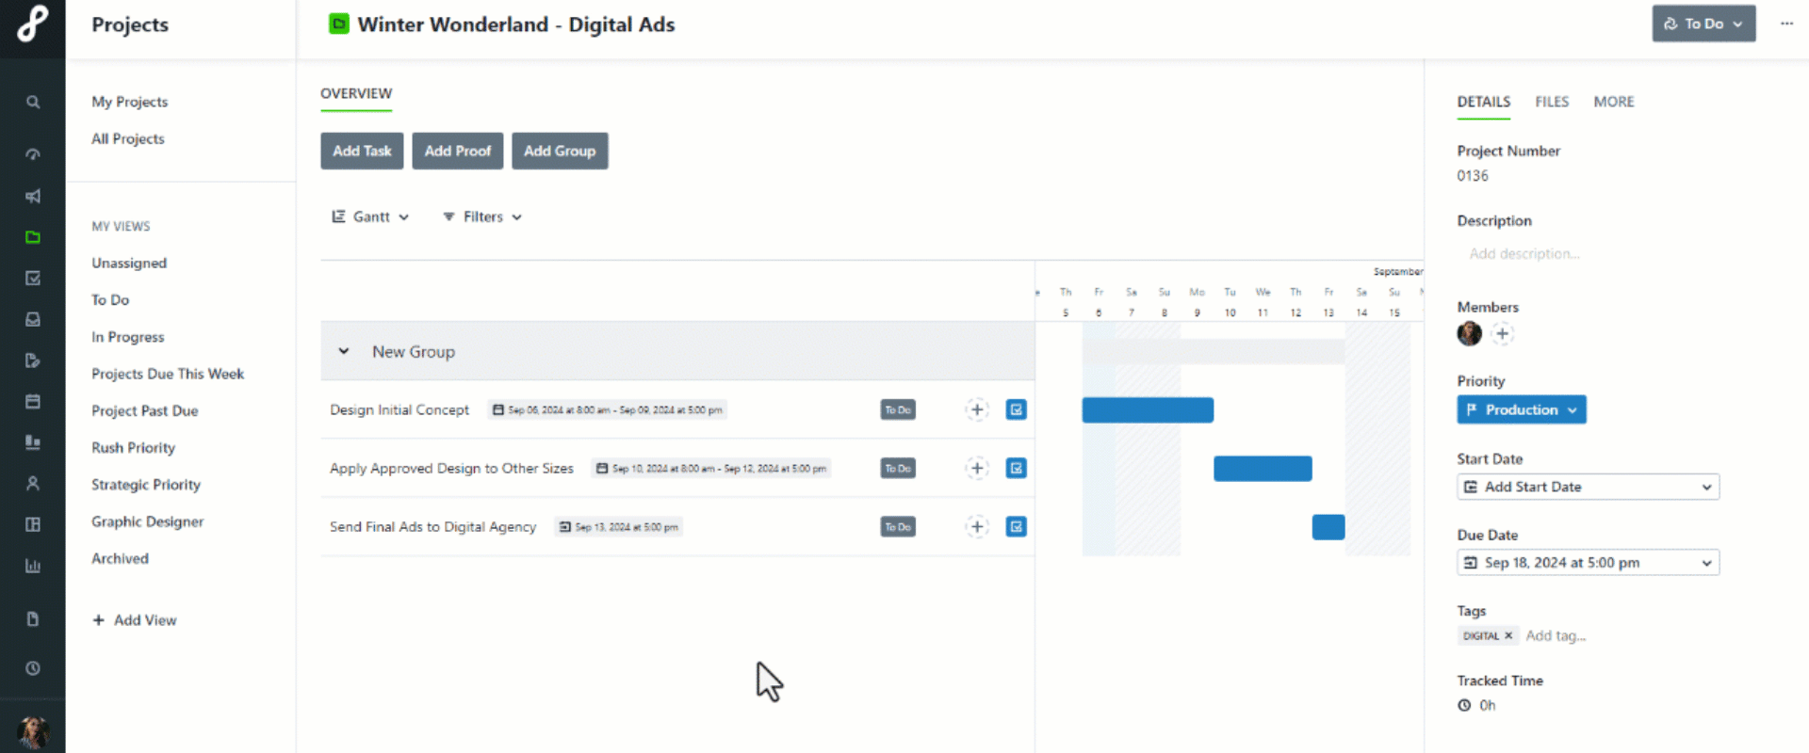Go to All Projects
This screenshot has height=753, width=1809.
pos(128,138)
